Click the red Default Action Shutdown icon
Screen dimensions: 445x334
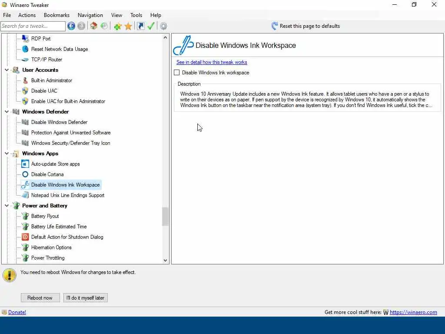[x=25, y=237]
